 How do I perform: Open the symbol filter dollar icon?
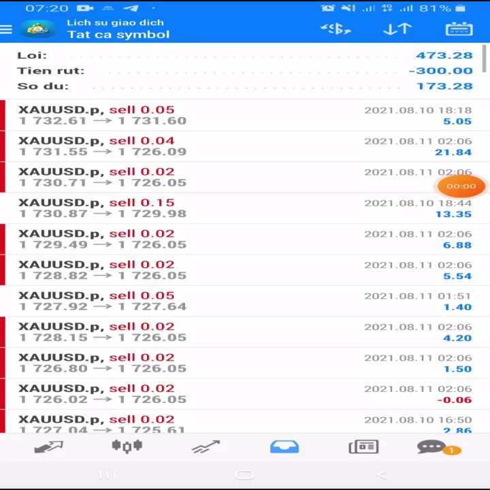click(x=336, y=29)
